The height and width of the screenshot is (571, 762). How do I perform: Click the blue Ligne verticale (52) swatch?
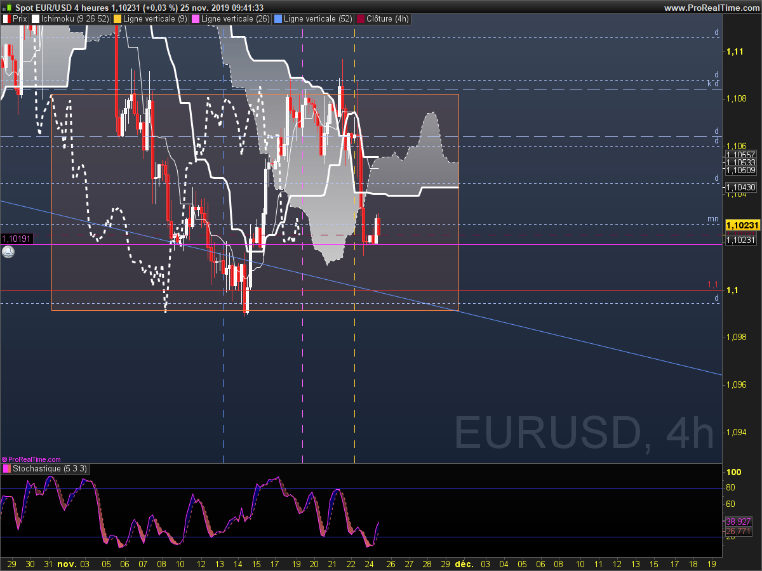click(277, 20)
